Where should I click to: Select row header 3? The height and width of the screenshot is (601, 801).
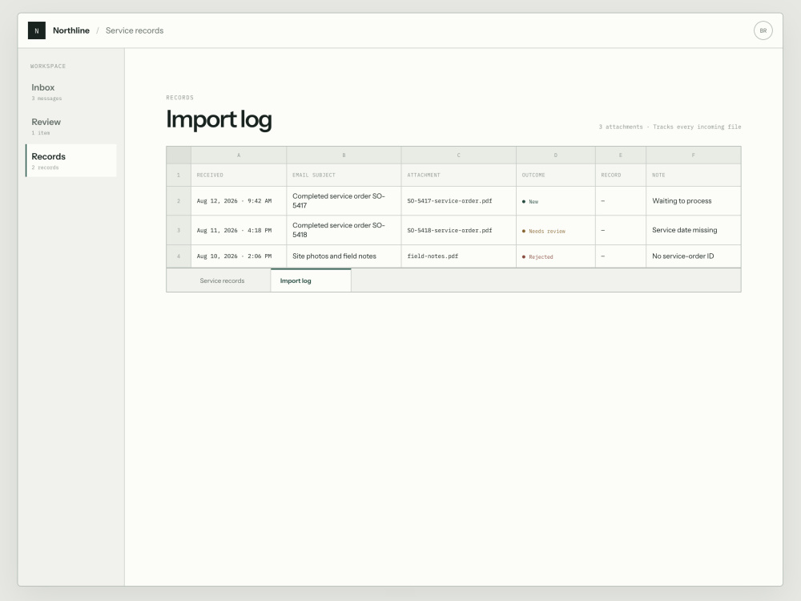point(179,230)
